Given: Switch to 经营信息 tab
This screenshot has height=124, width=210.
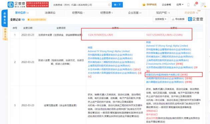Looking at the screenshot, I should coord(106,13).
